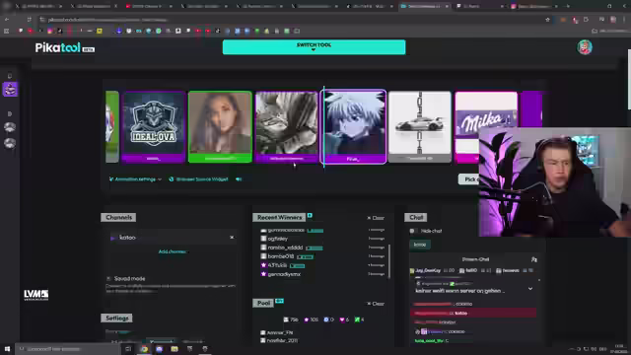Open a new browser tab
This screenshot has height=355, width=631.
568,6
